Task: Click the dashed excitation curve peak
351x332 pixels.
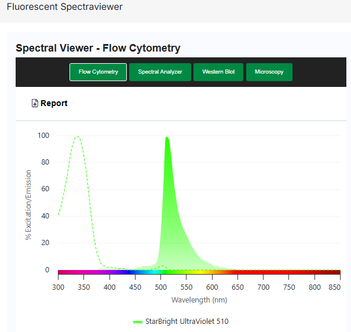Action: click(x=77, y=137)
